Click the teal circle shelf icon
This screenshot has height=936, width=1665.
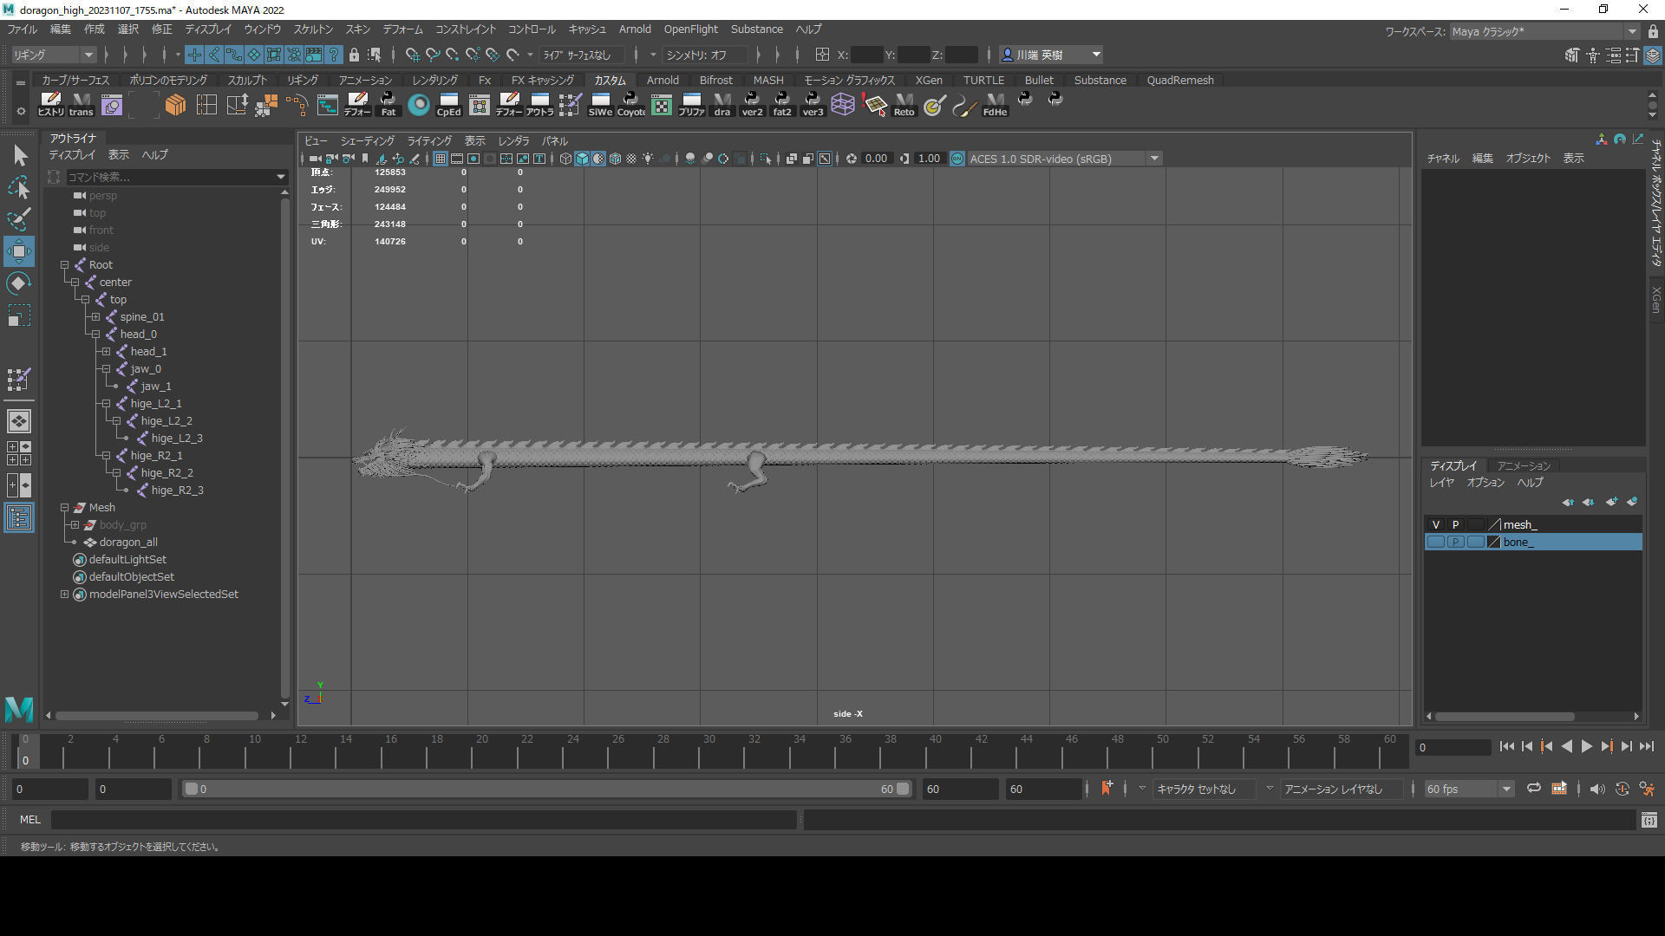419,105
